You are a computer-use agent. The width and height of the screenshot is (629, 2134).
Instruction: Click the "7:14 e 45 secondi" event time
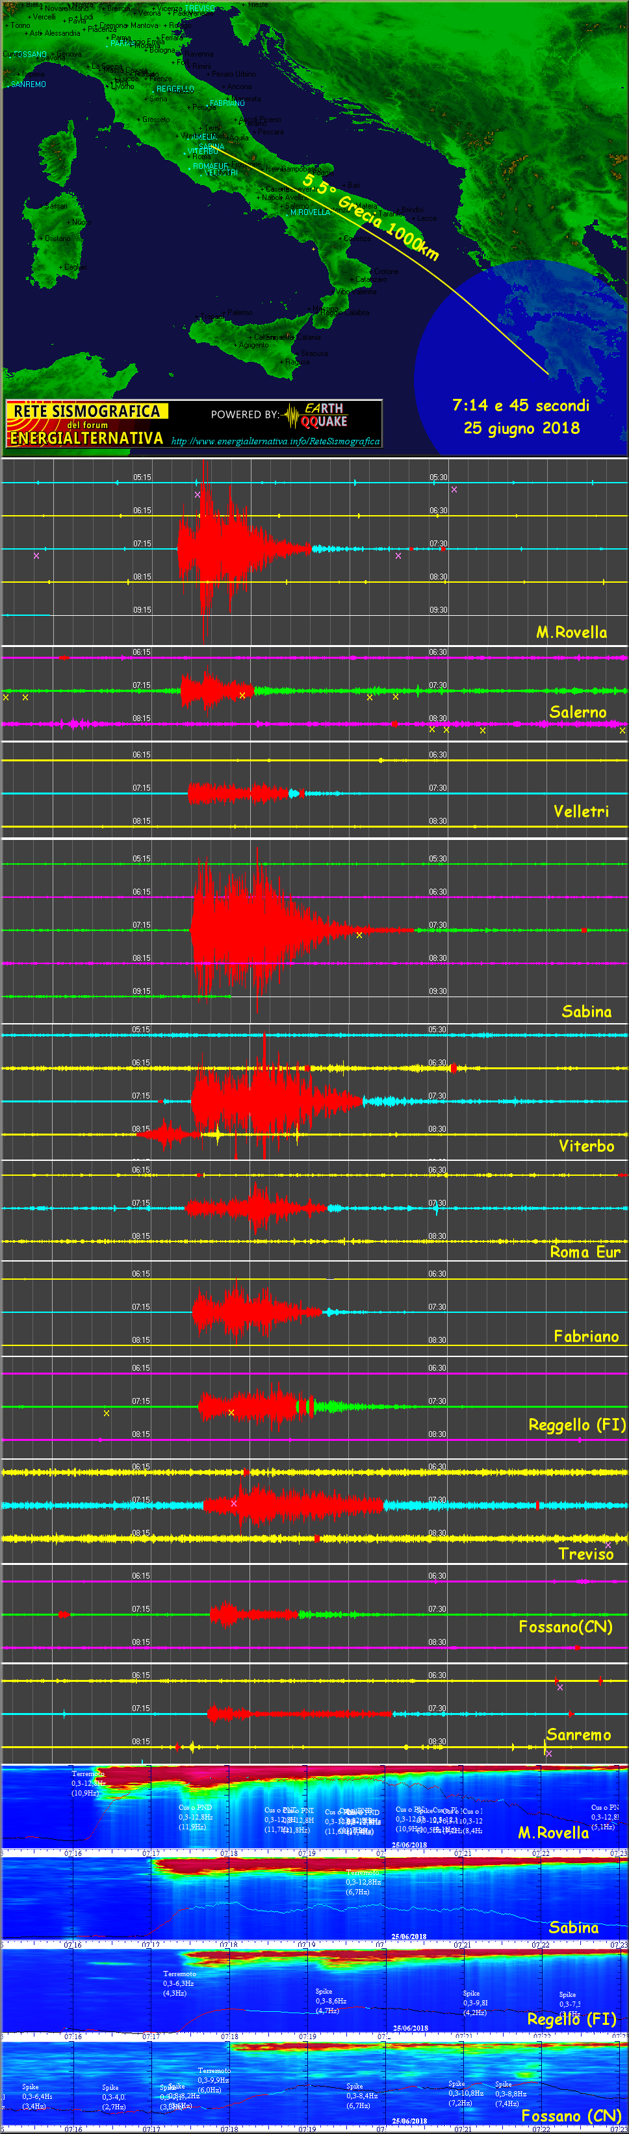(x=520, y=405)
